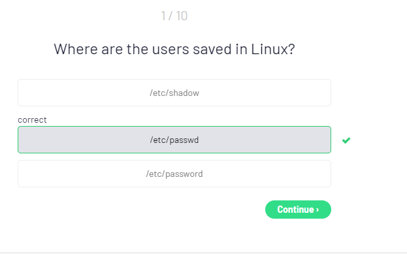Select the /etc/passwd answer option
The image size is (407, 265).
point(174,140)
